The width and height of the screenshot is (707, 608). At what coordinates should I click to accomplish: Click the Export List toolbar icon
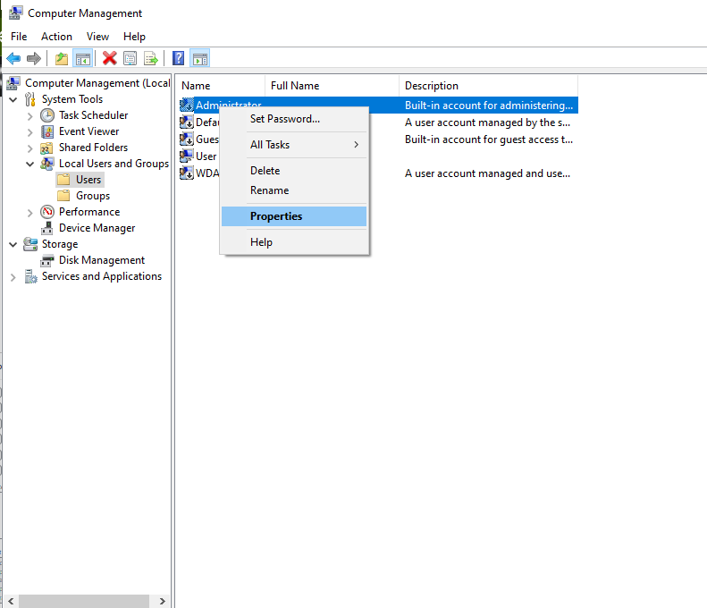click(151, 58)
